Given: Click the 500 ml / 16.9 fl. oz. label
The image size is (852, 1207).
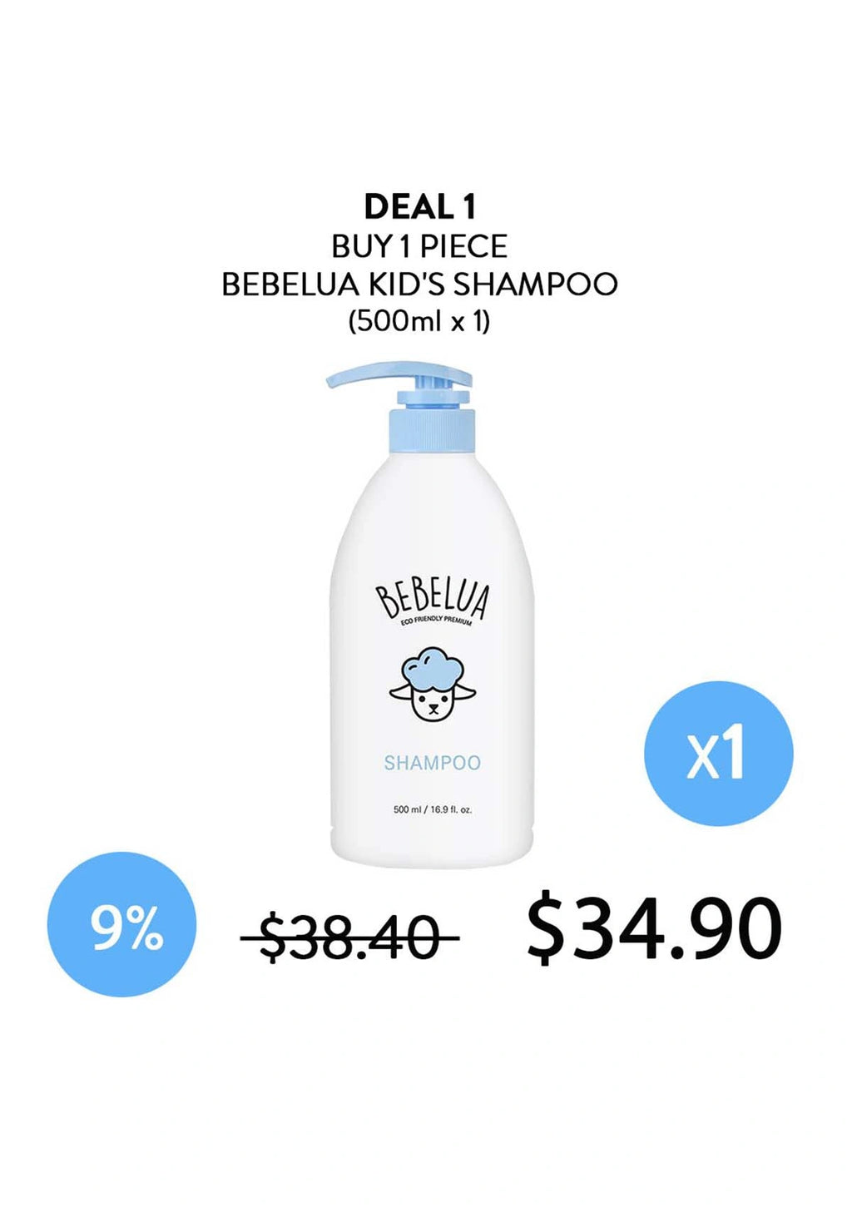Looking at the screenshot, I should [x=432, y=809].
